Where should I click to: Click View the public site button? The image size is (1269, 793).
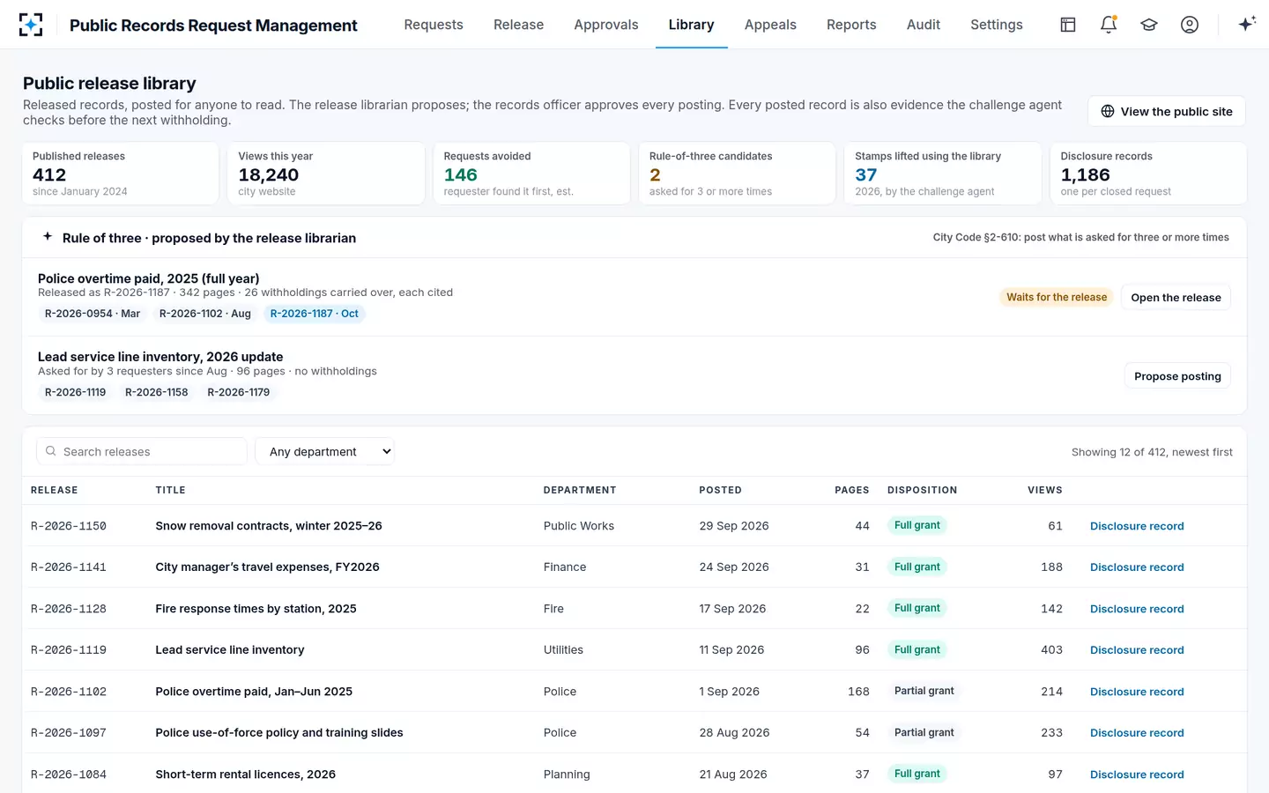[1167, 112]
